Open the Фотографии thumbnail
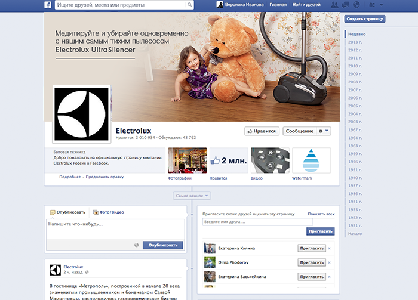This screenshot has height=300, width=418. [188, 160]
